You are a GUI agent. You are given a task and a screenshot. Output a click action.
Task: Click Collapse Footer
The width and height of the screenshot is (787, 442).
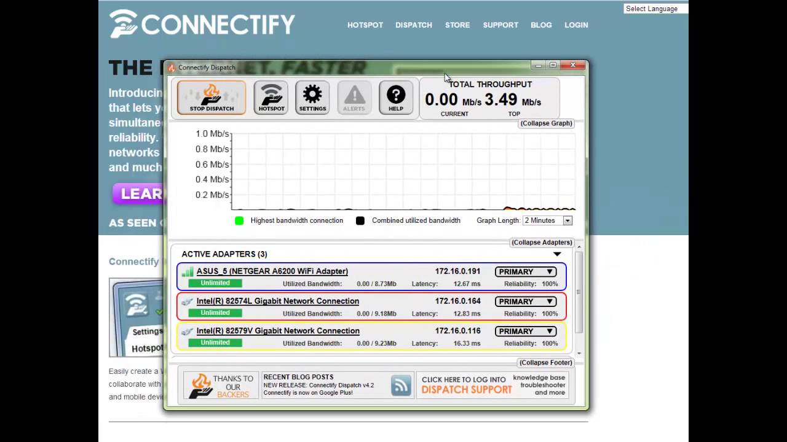(545, 362)
